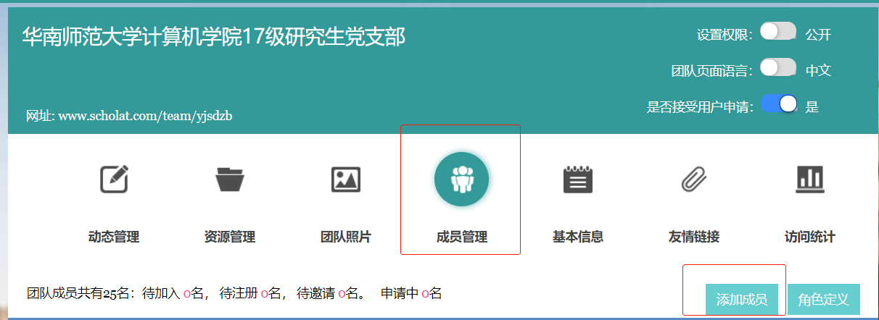Open the 基本信息 notepad icon
Viewport: 879px width, 320px height.
pos(578,179)
